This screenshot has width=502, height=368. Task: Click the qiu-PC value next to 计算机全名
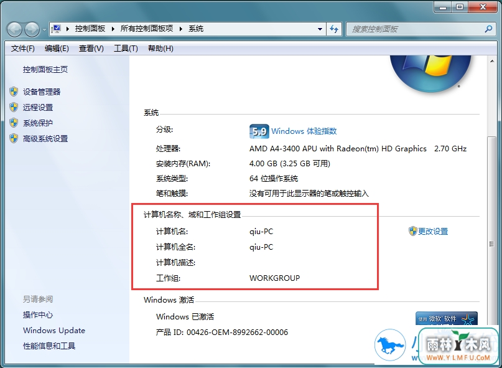(x=261, y=247)
